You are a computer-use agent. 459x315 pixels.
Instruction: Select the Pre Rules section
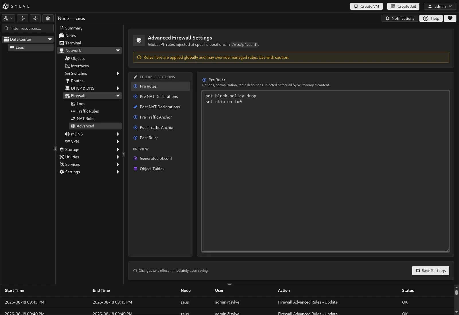[x=160, y=86]
